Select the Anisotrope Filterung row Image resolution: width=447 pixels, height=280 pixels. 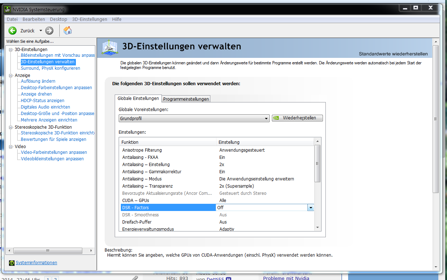point(217,150)
